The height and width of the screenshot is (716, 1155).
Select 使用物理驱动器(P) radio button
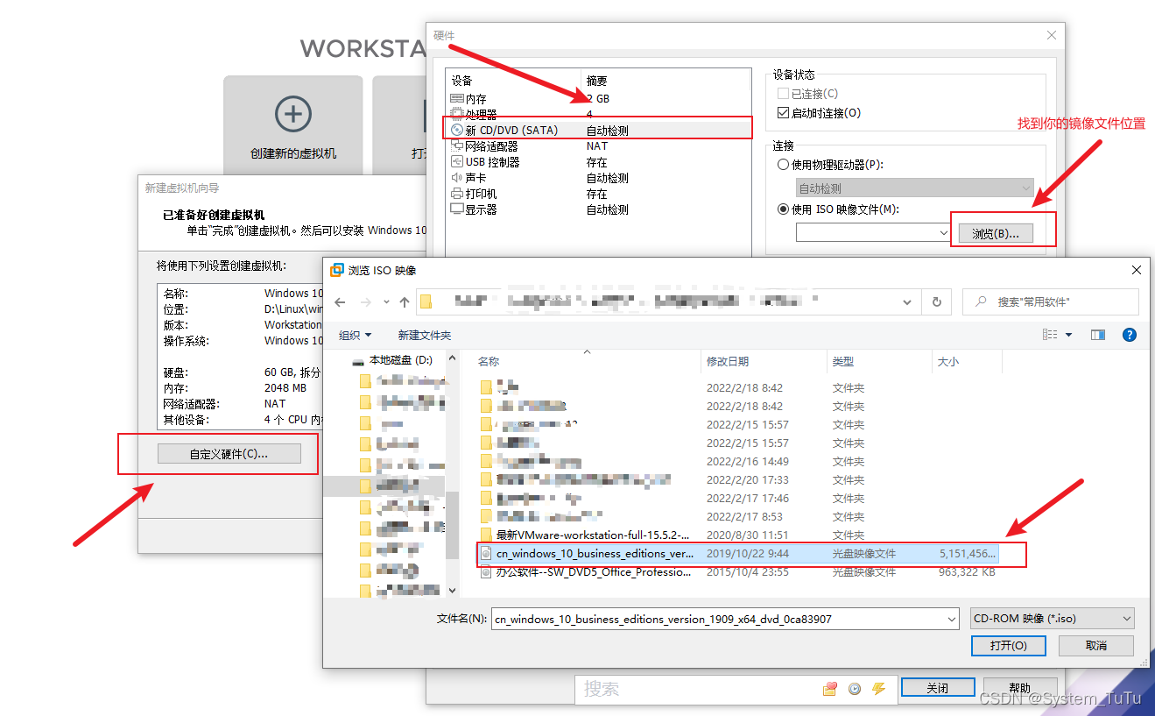pyautogui.click(x=783, y=165)
